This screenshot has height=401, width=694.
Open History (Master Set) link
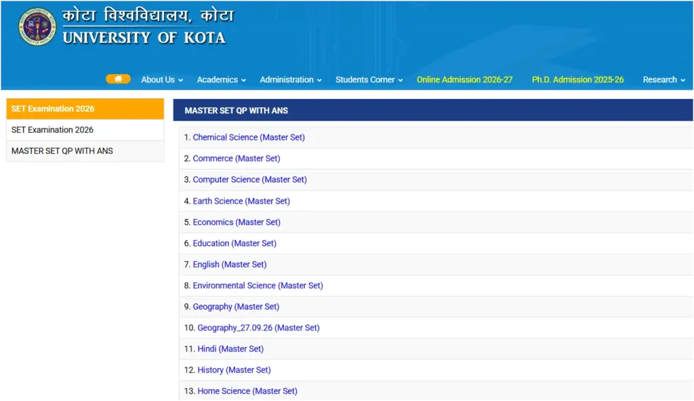[x=234, y=370]
